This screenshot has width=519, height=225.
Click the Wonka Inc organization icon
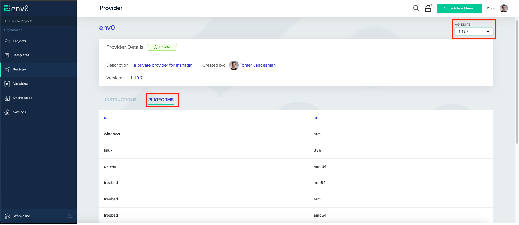[x=7, y=216]
